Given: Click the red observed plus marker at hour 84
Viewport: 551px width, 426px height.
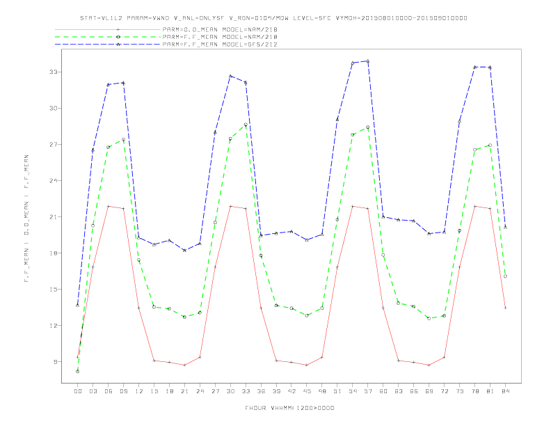Looking at the screenshot, I should (505, 308).
